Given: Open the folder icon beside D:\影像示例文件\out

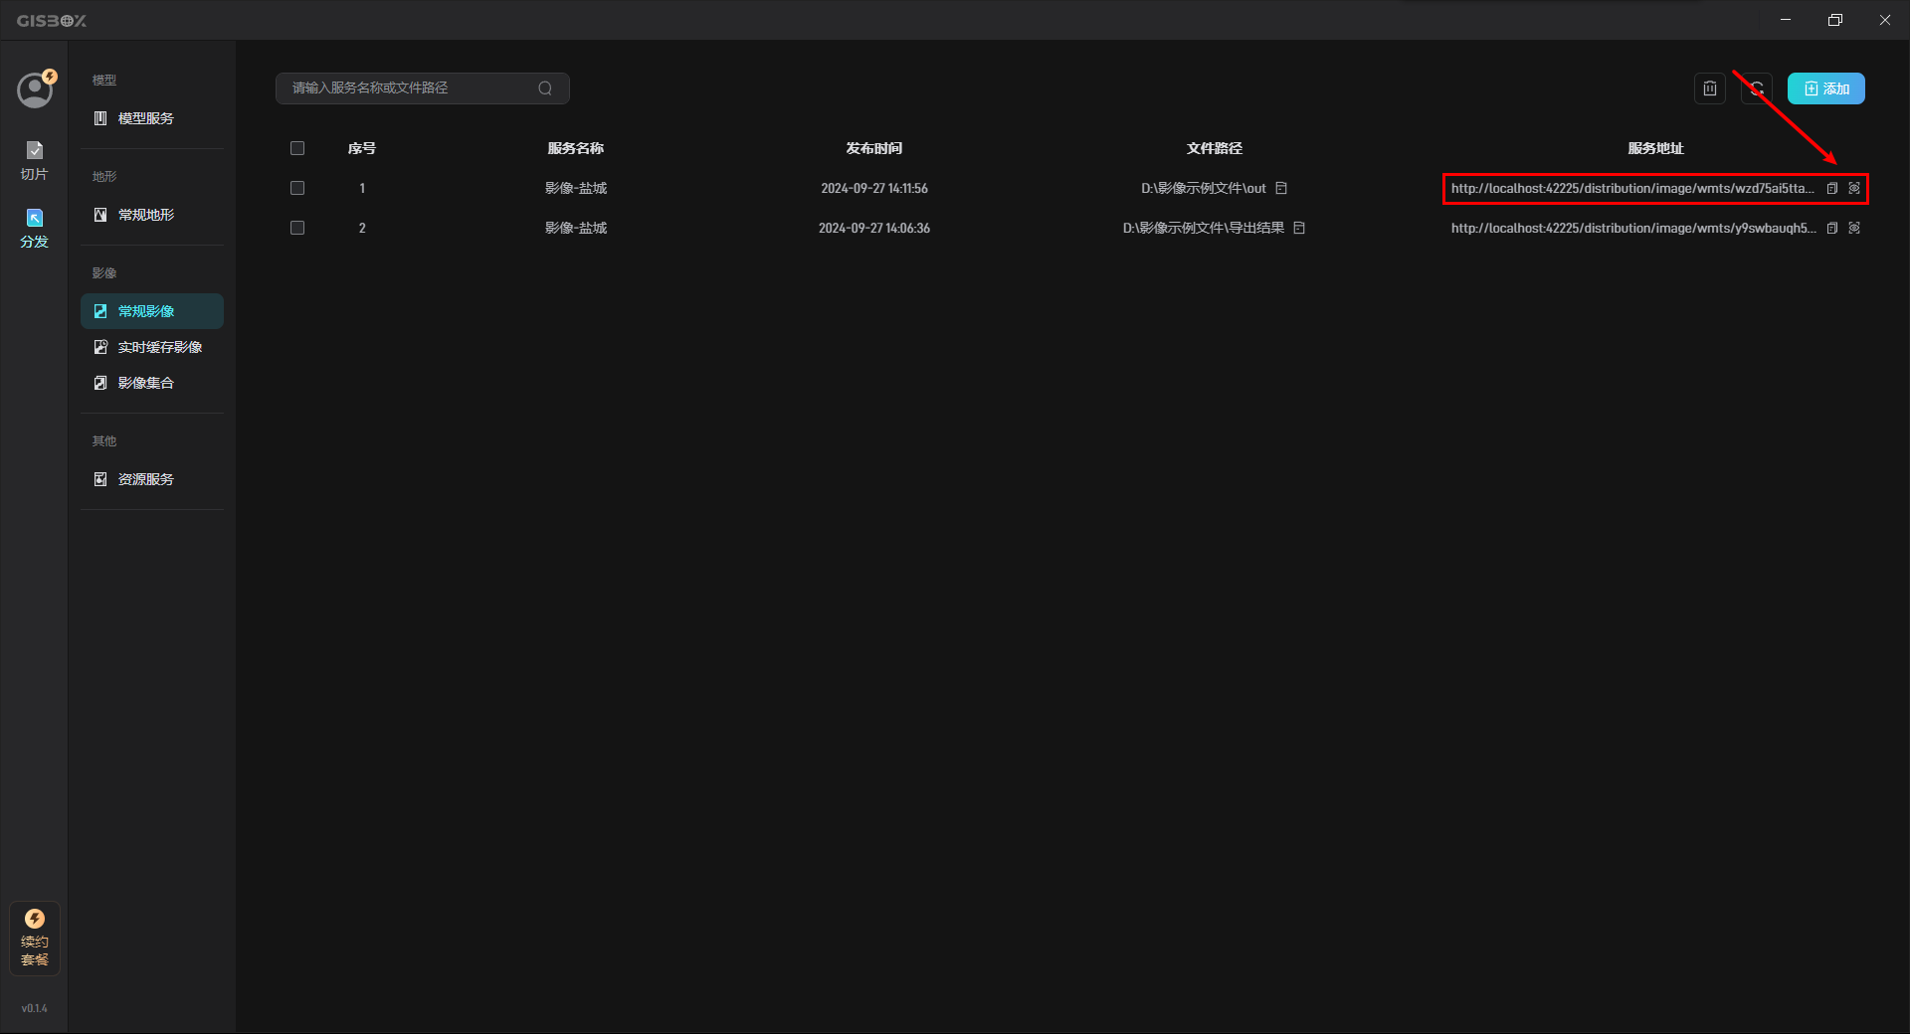Looking at the screenshot, I should [x=1281, y=188].
